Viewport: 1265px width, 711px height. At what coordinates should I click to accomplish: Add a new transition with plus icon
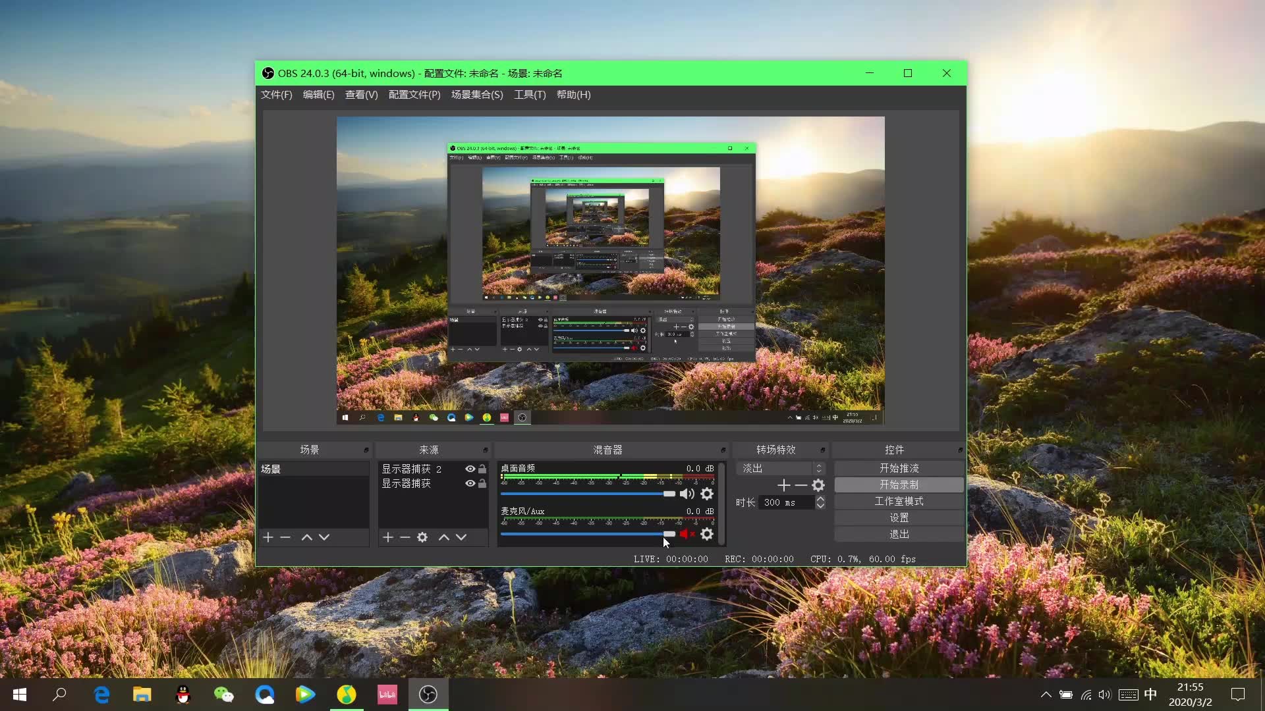(783, 485)
